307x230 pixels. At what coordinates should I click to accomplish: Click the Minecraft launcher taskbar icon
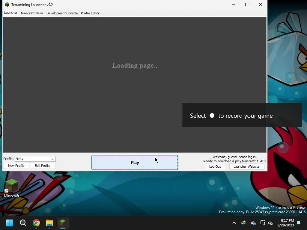[x=63, y=223]
